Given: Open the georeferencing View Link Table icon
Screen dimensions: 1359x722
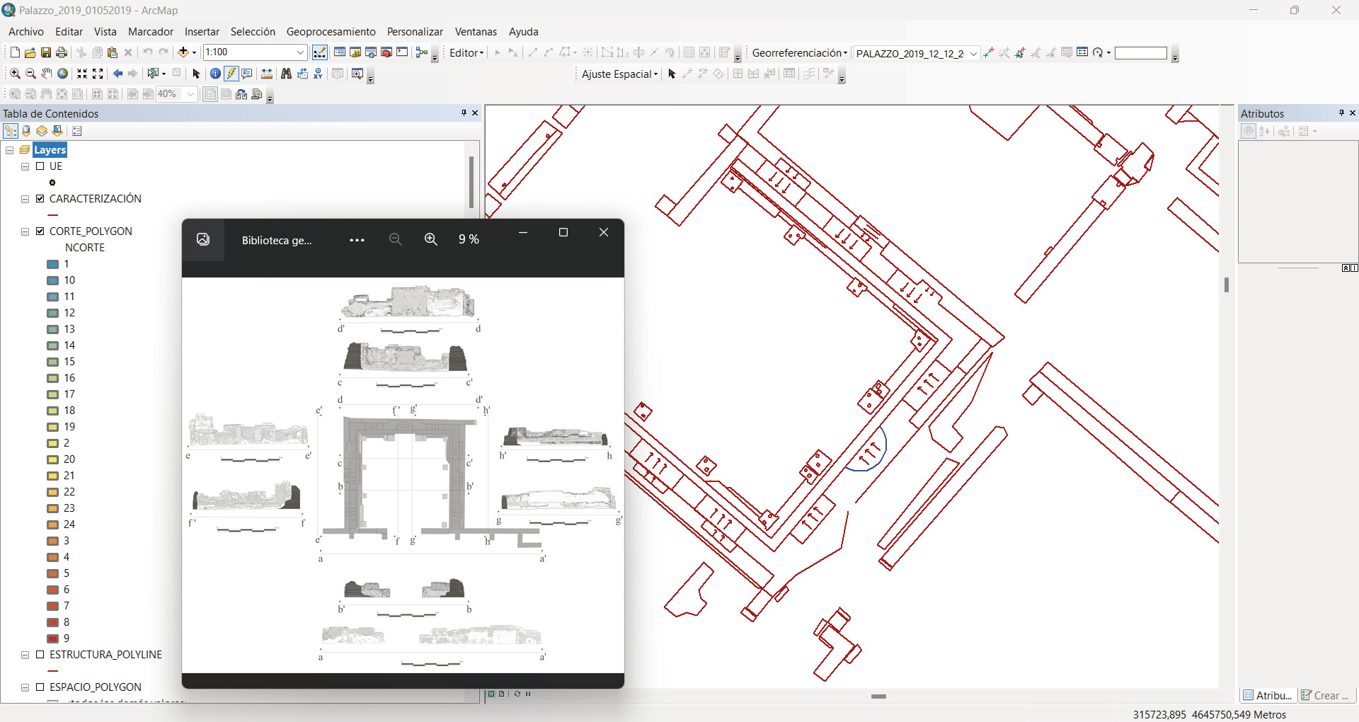Looking at the screenshot, I should click(x=1082, y=52).
